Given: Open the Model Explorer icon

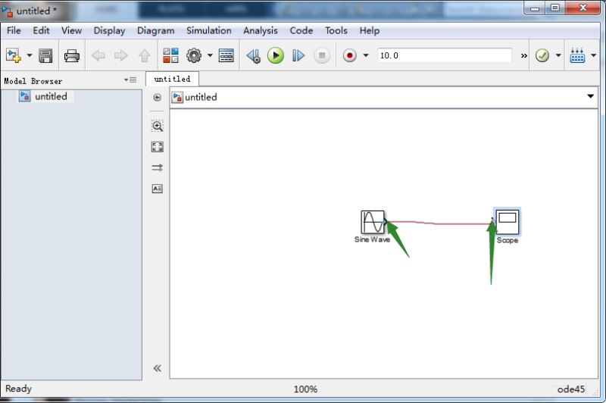Looking at the screenshot, I should point(226,55).
